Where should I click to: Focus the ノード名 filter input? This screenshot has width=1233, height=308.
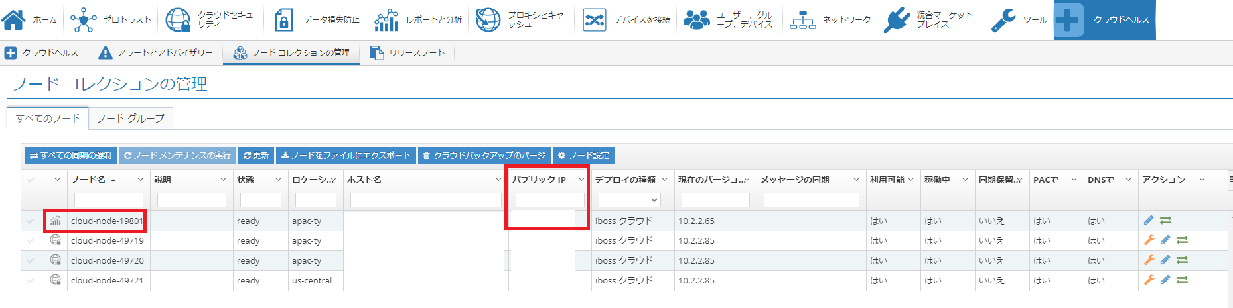109,200
